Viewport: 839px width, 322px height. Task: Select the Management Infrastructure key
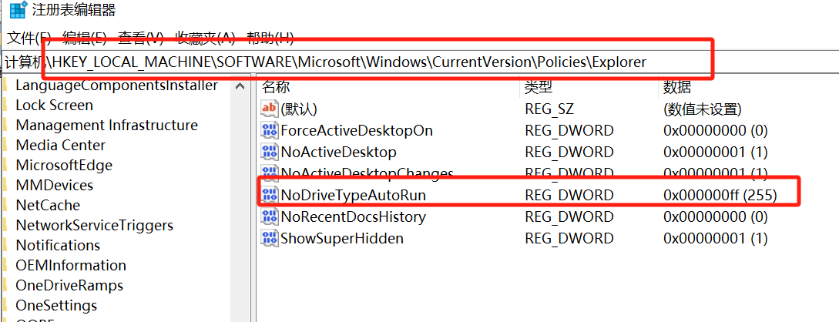coord(106,125)
